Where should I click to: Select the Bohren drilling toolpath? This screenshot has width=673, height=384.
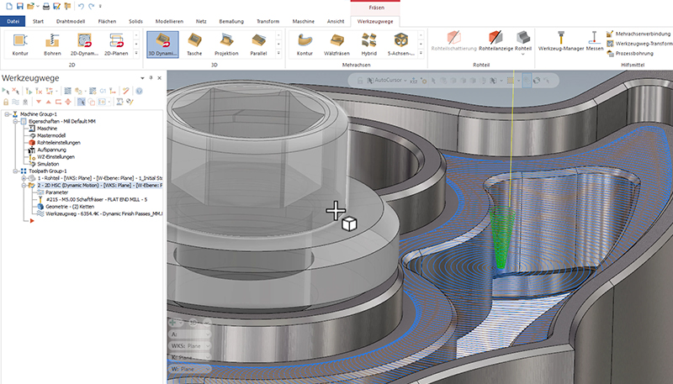click(x=52, y=44)
